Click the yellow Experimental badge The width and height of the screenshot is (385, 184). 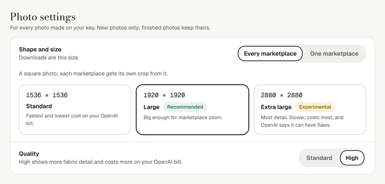point(315,107)
